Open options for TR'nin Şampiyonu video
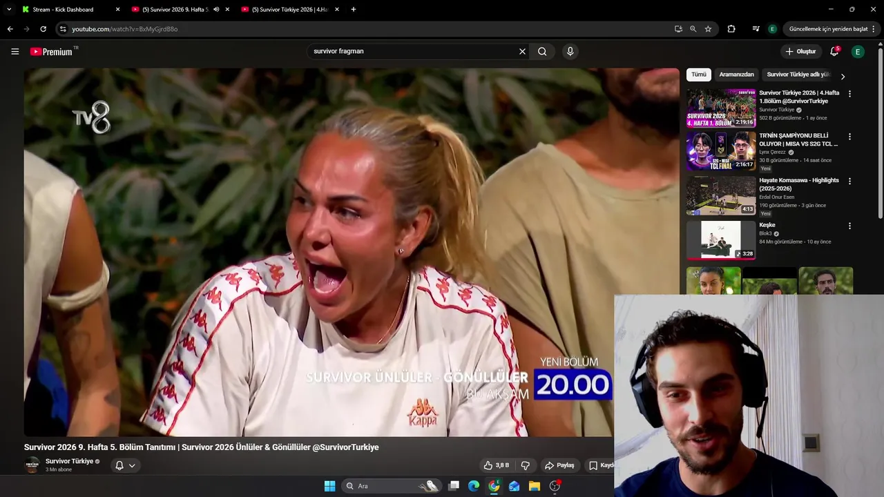The image size is (884, 497). pyautogui.click(x=849, y=137)
